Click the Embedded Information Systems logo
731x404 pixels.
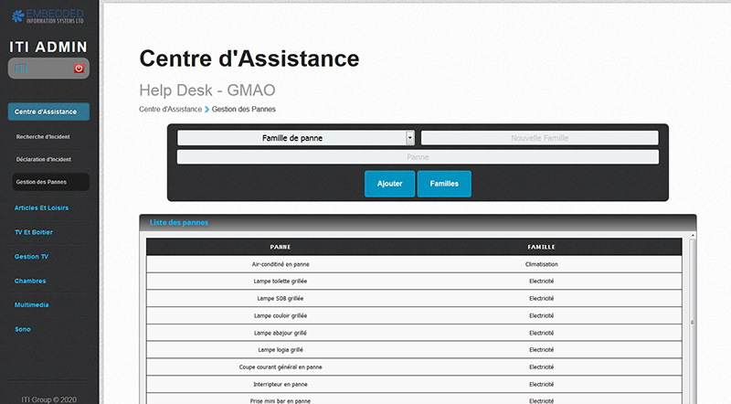click(48, 16)
